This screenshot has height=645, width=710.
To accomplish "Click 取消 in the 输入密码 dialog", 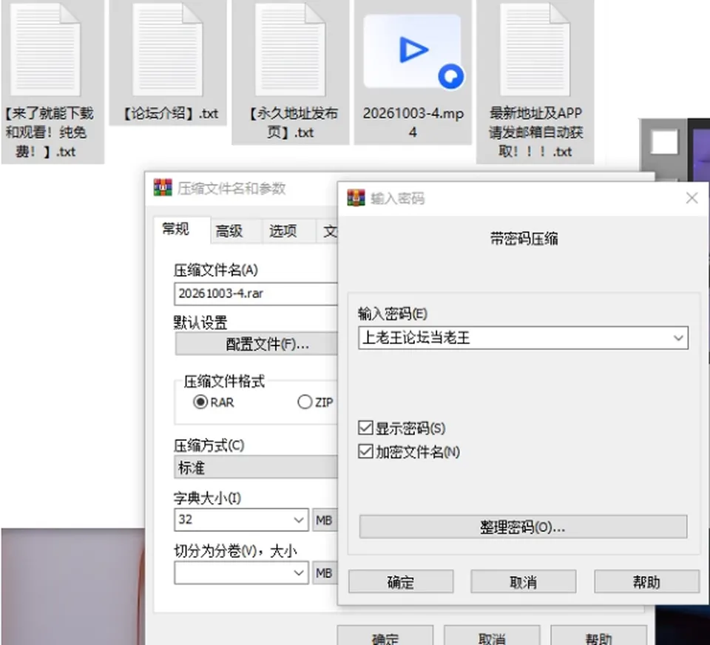I will tap(524, 581).
